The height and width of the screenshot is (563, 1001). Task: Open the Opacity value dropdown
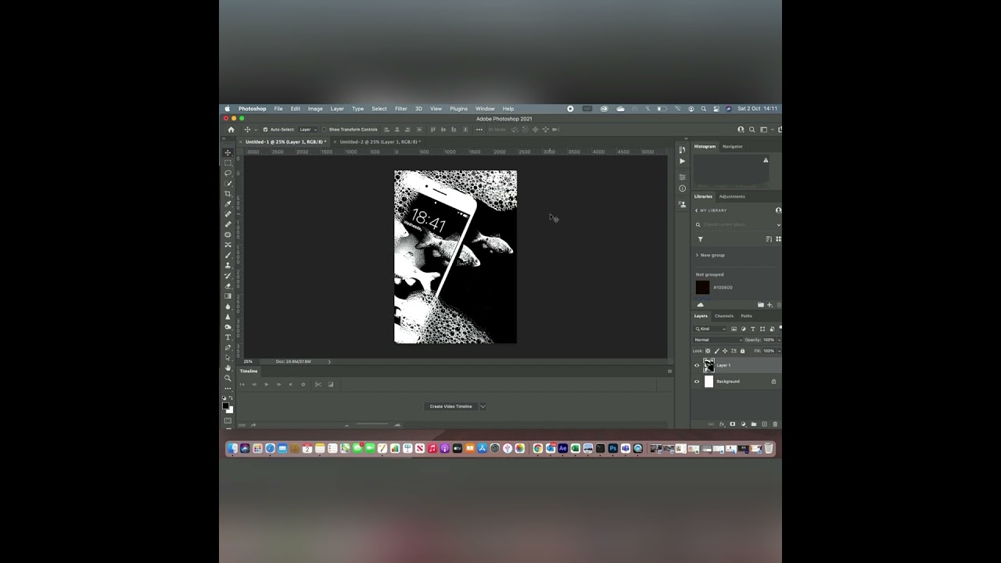point(779,340)
